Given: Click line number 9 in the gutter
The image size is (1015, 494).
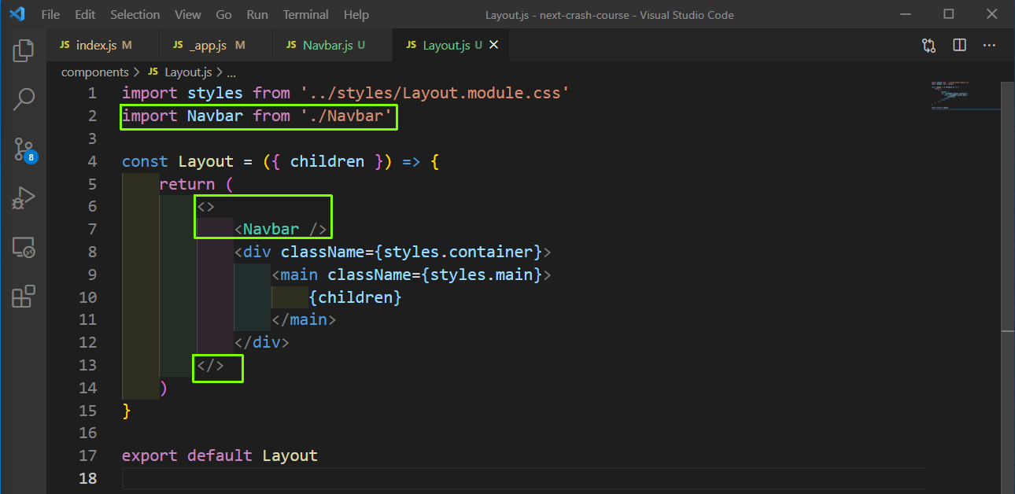Looking at the screenshot, I should click(x=93, y=275).
